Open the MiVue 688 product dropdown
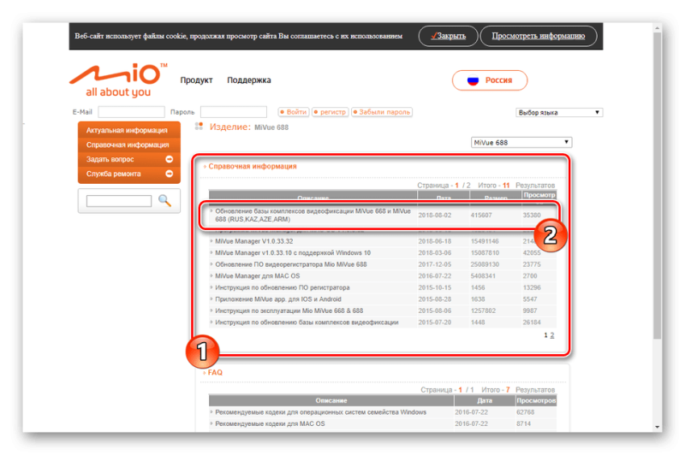 pyautogui.click(x=521, y=143)
